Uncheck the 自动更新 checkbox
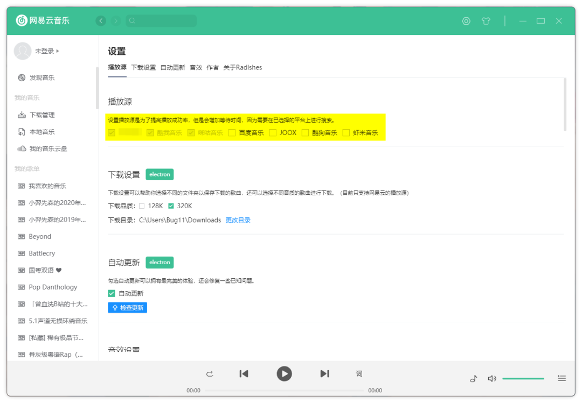The image size is (582, 403). tap(112, 293)
